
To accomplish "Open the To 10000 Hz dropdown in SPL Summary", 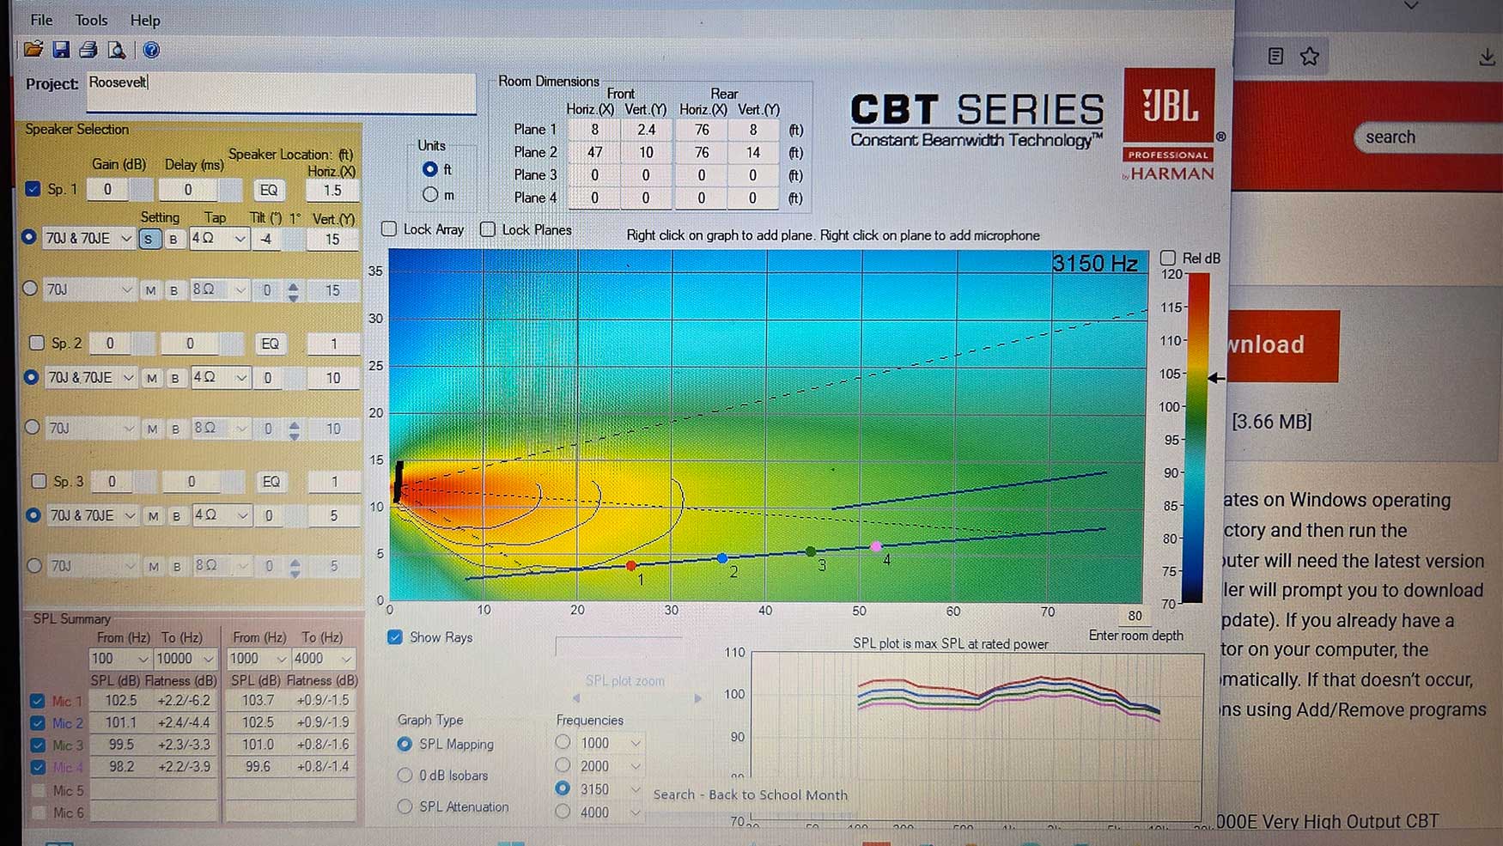I will 208,659.
